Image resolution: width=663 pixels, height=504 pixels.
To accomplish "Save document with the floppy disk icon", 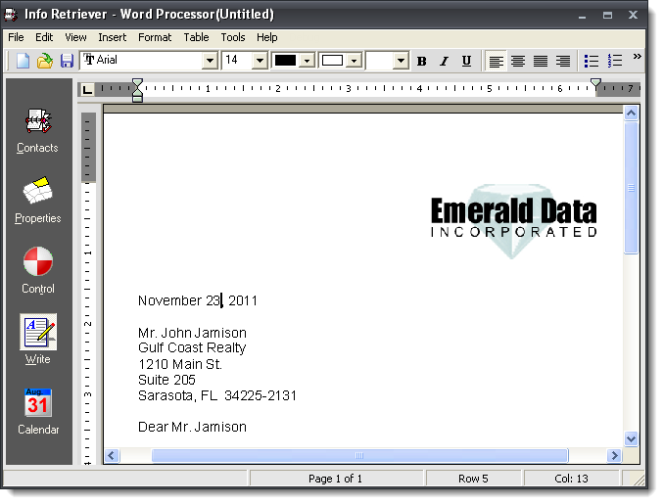I will point(67,61).
